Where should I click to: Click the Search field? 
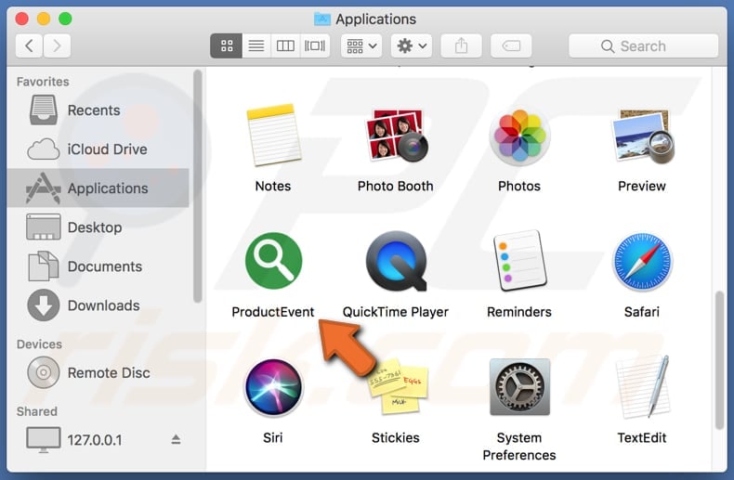643,45
